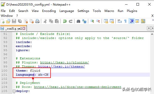154x94 pixels.
Task: Click line number 96 in margin
Action: [5, 54]
